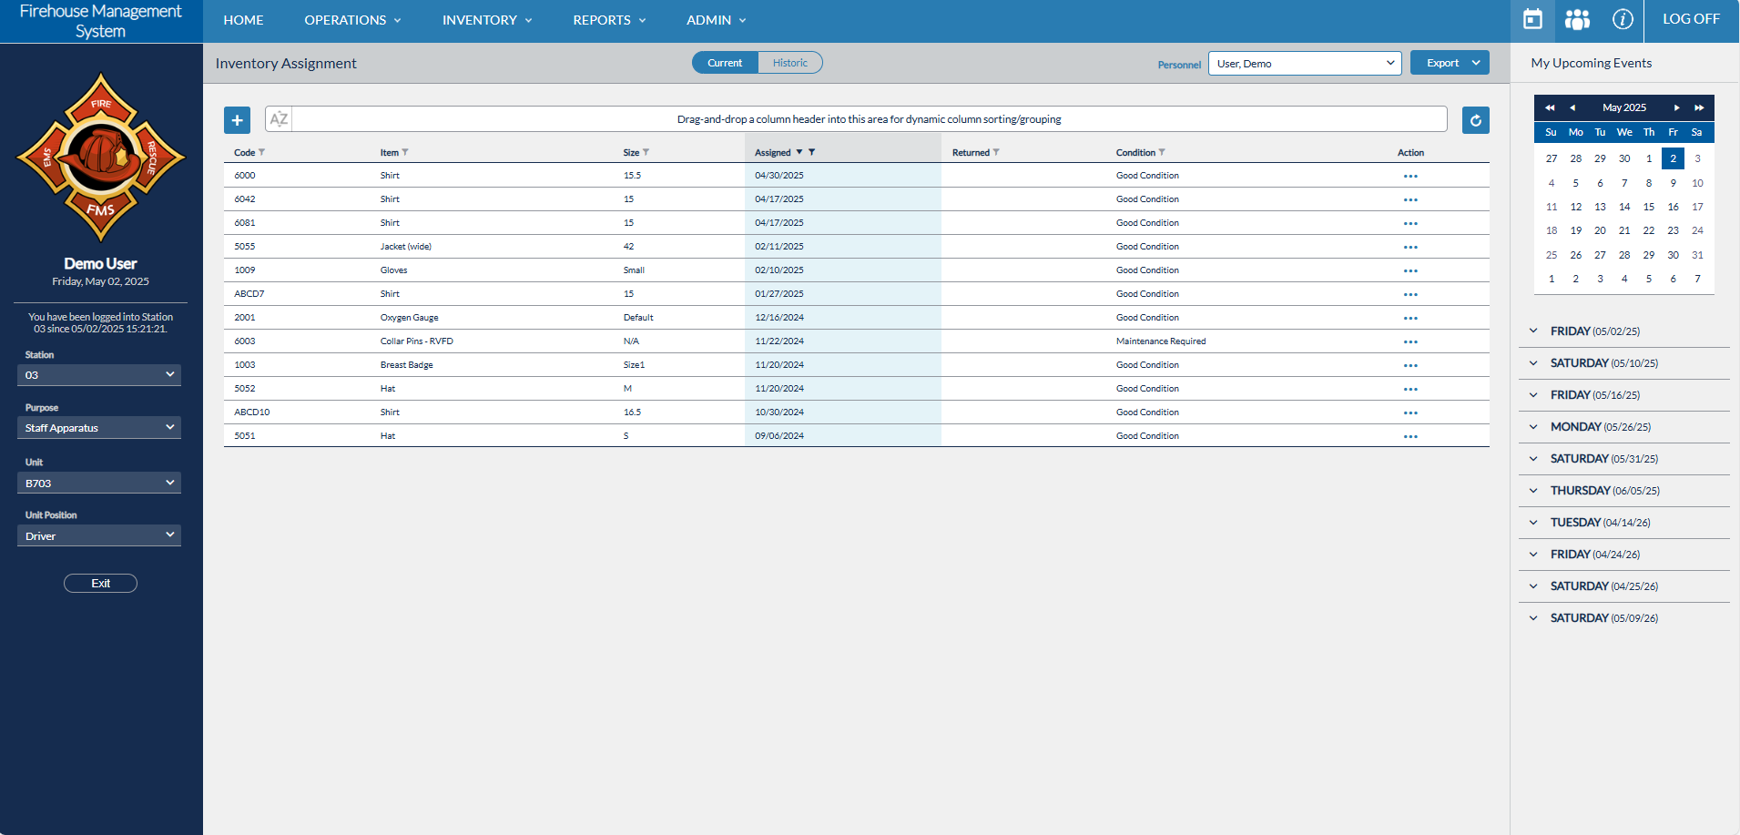Click the info icon in top bar
Viewport: 1740px width, 835px height.
(1623, 19)
